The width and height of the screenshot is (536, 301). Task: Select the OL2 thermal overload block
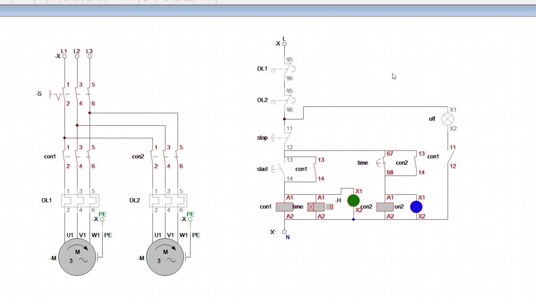coord(168,201)
